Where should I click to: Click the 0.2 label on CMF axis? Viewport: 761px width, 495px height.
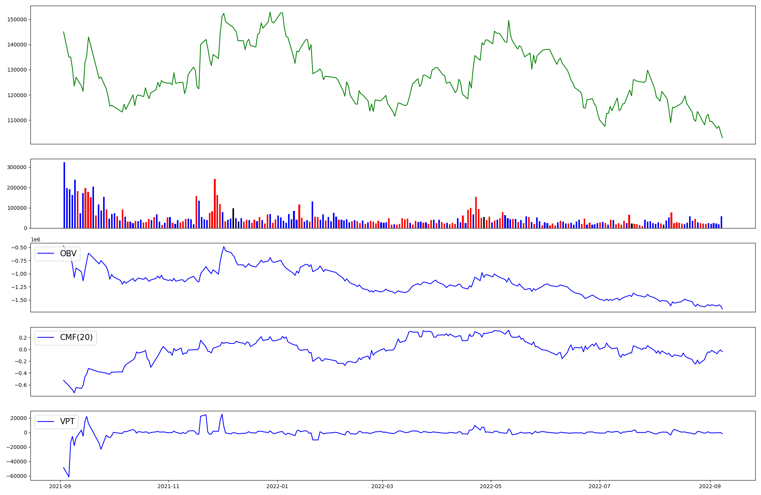pyautogui.click(x=22, y=338)
